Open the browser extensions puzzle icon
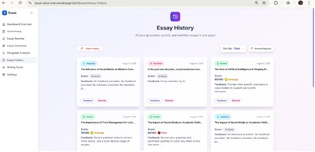This screenshot has width=315, height=152. pyautogui.click(x=276, y=3)
